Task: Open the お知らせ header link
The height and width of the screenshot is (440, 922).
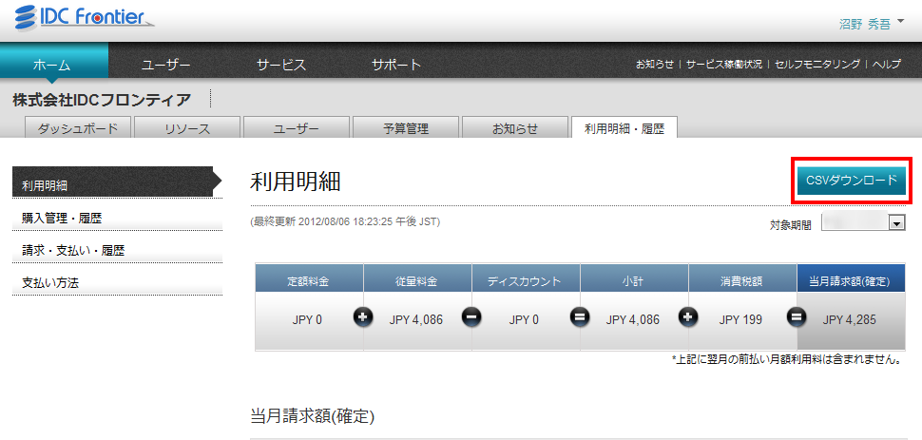Action: coord(655,64)
